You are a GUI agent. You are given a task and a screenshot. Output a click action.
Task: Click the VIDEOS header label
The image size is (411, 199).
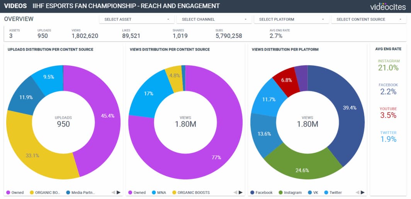coord(15,6)
